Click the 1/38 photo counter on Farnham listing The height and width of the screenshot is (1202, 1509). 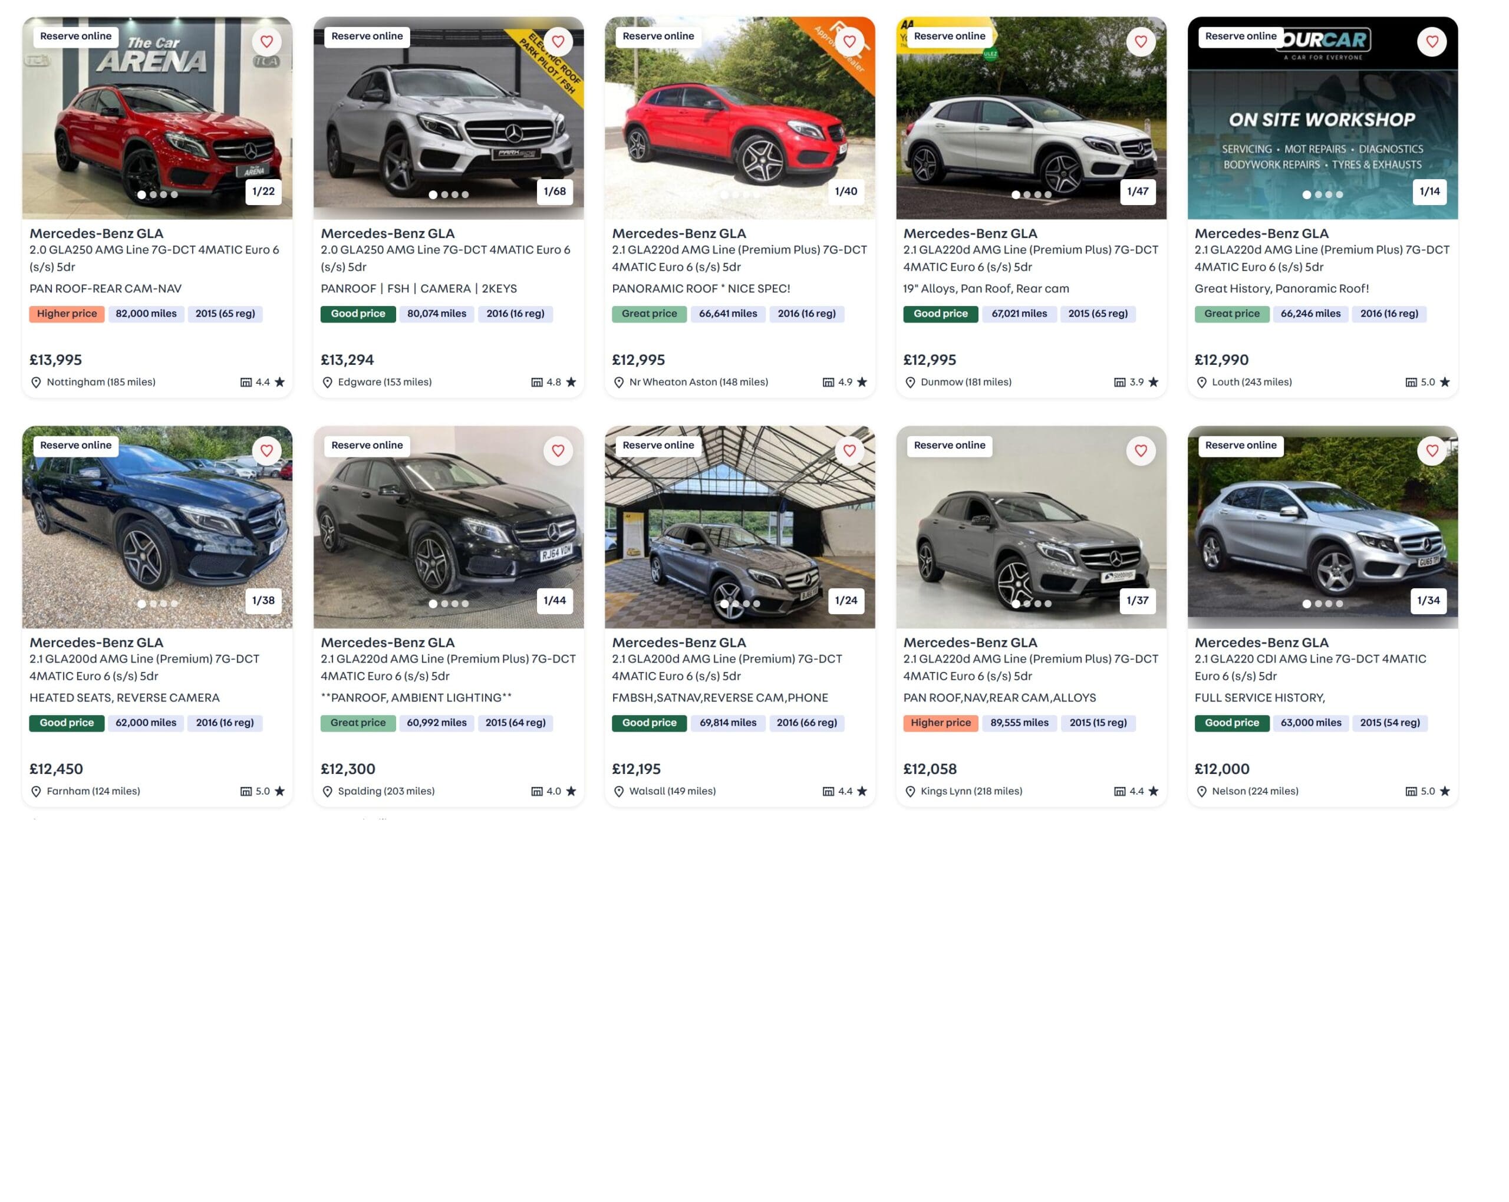click(x=263, y=600)
